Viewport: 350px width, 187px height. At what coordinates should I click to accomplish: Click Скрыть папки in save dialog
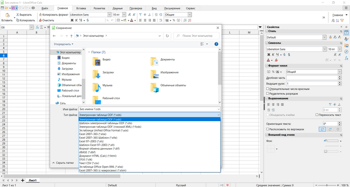63,163
